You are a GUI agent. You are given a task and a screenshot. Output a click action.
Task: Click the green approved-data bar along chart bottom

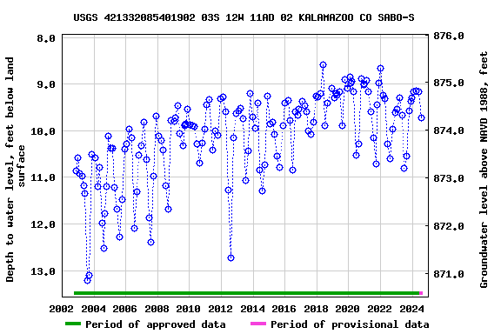pos(246,293)
